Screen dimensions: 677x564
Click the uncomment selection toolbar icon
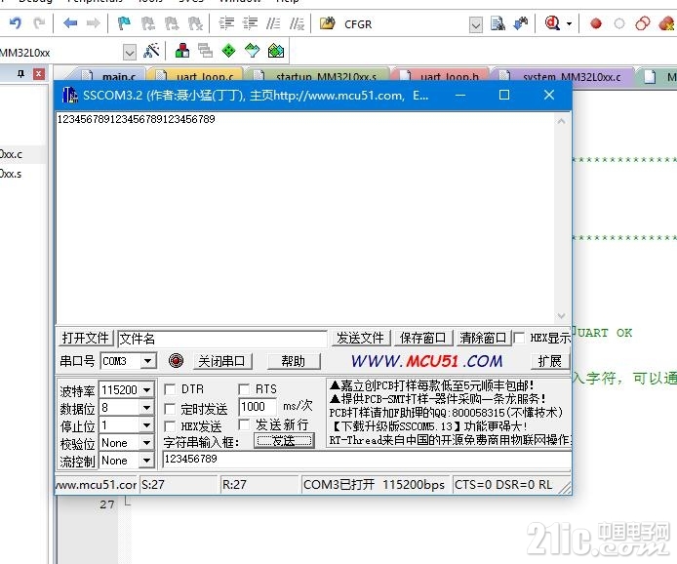[x=298, y=23]
